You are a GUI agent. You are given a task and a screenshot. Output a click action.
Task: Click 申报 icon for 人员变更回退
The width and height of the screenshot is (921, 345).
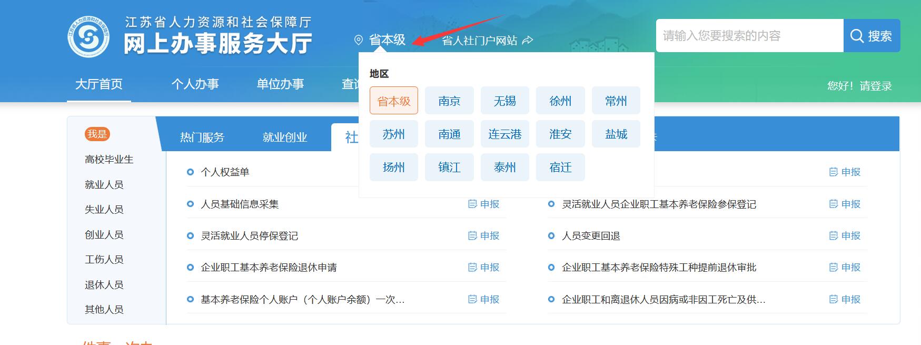point(834,235)
